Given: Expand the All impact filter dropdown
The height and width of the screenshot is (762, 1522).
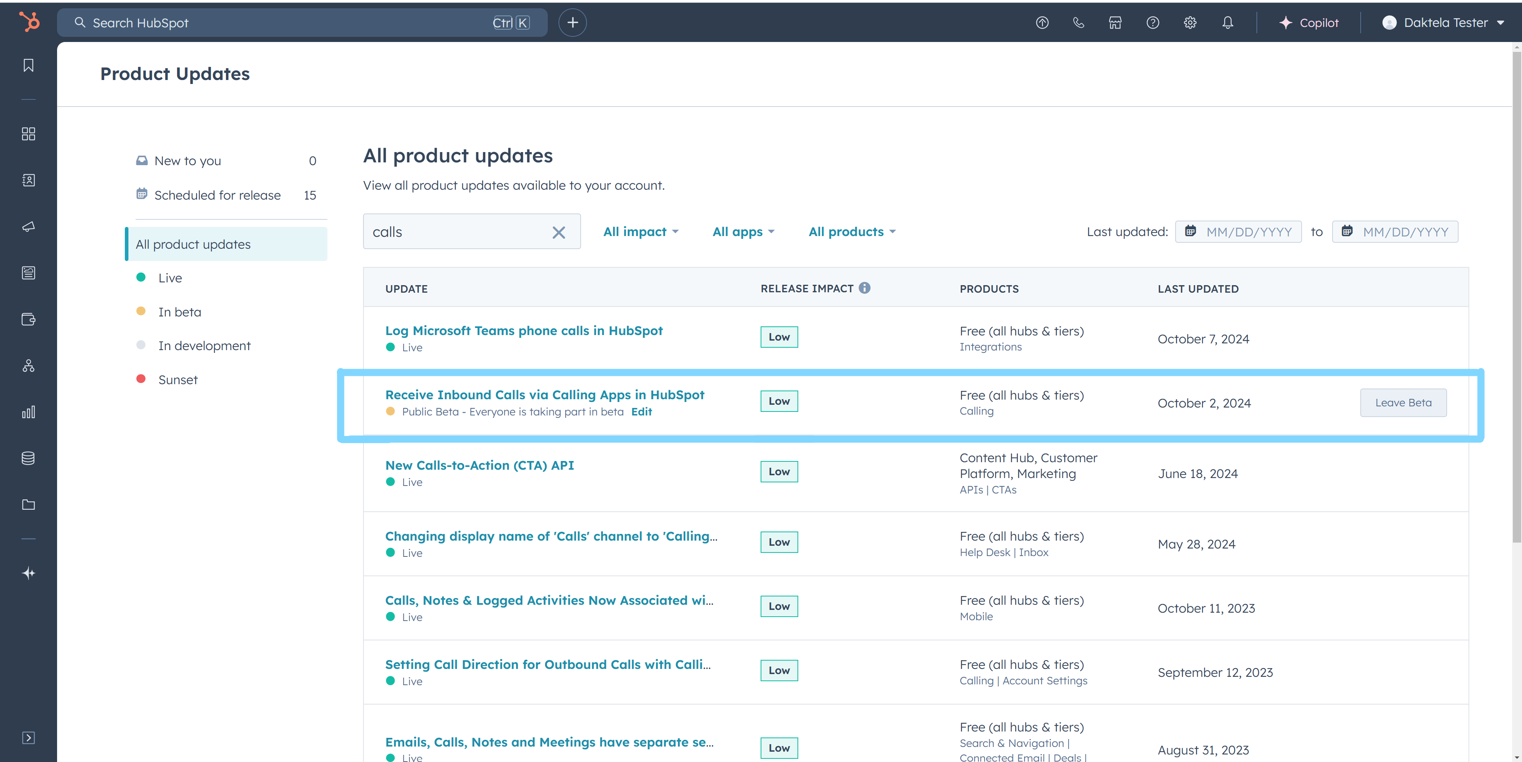Looking at the screenshot, I should [x=641, y=232].
